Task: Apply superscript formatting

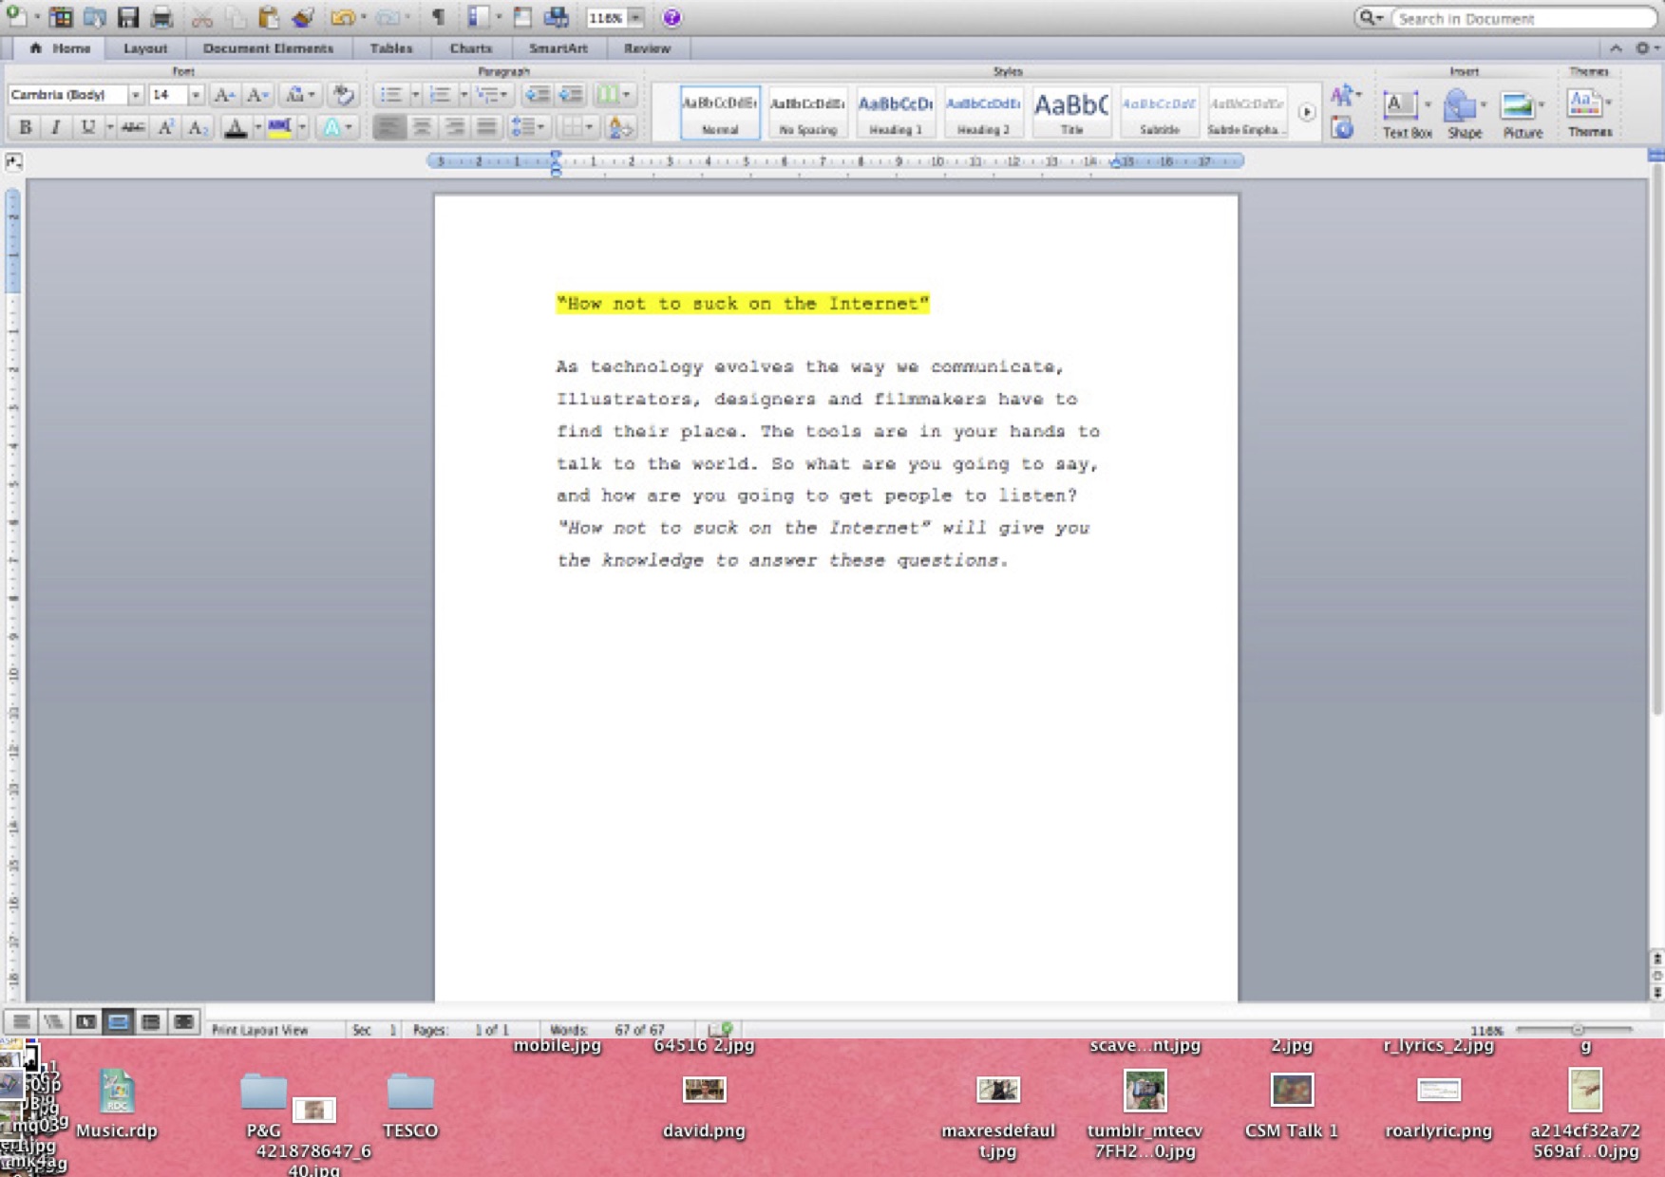Action: point(165,127)
